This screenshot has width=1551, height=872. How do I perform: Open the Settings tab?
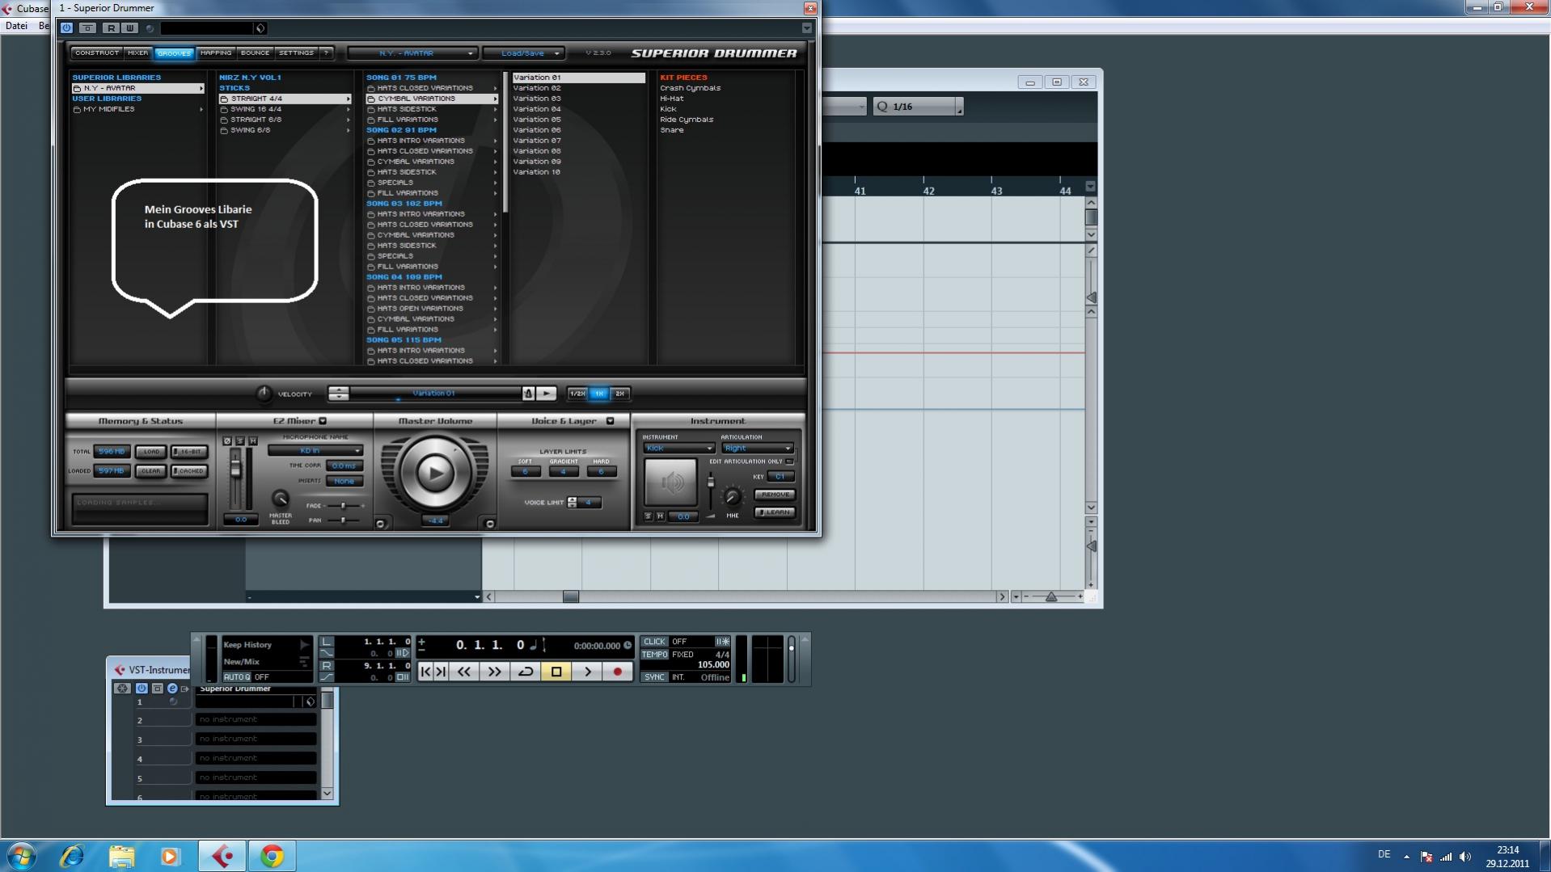click(x=296, y=53)
